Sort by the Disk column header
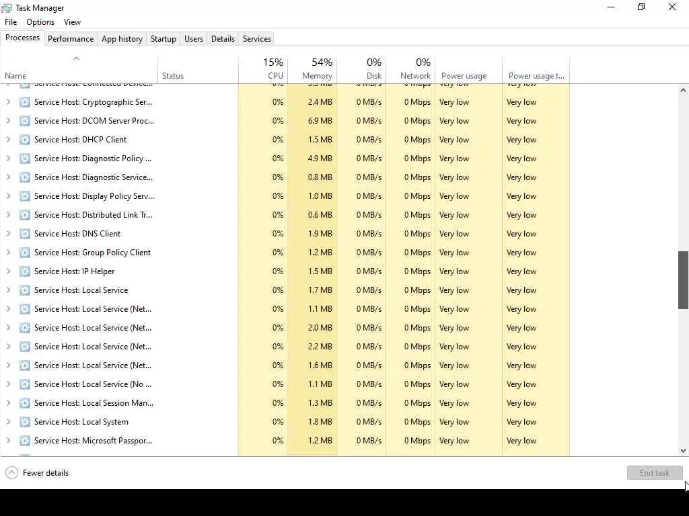This screenshot has height=516, width=689. (x=361, y=69)
